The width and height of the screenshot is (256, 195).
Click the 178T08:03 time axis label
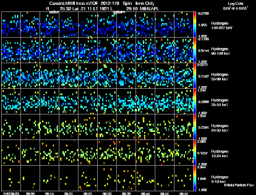[11, 193]
